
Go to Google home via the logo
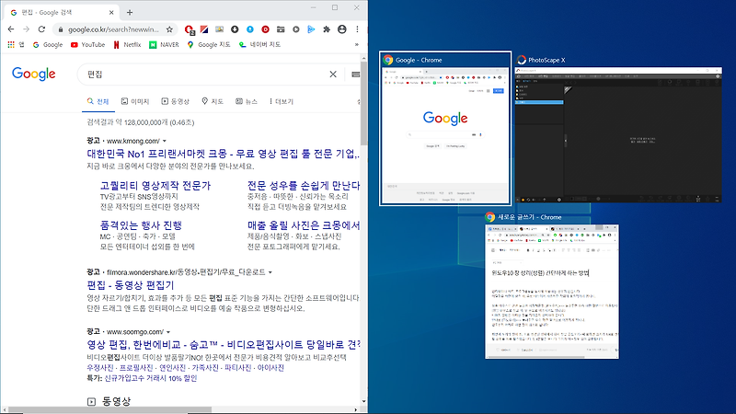[x=34, y=74]
